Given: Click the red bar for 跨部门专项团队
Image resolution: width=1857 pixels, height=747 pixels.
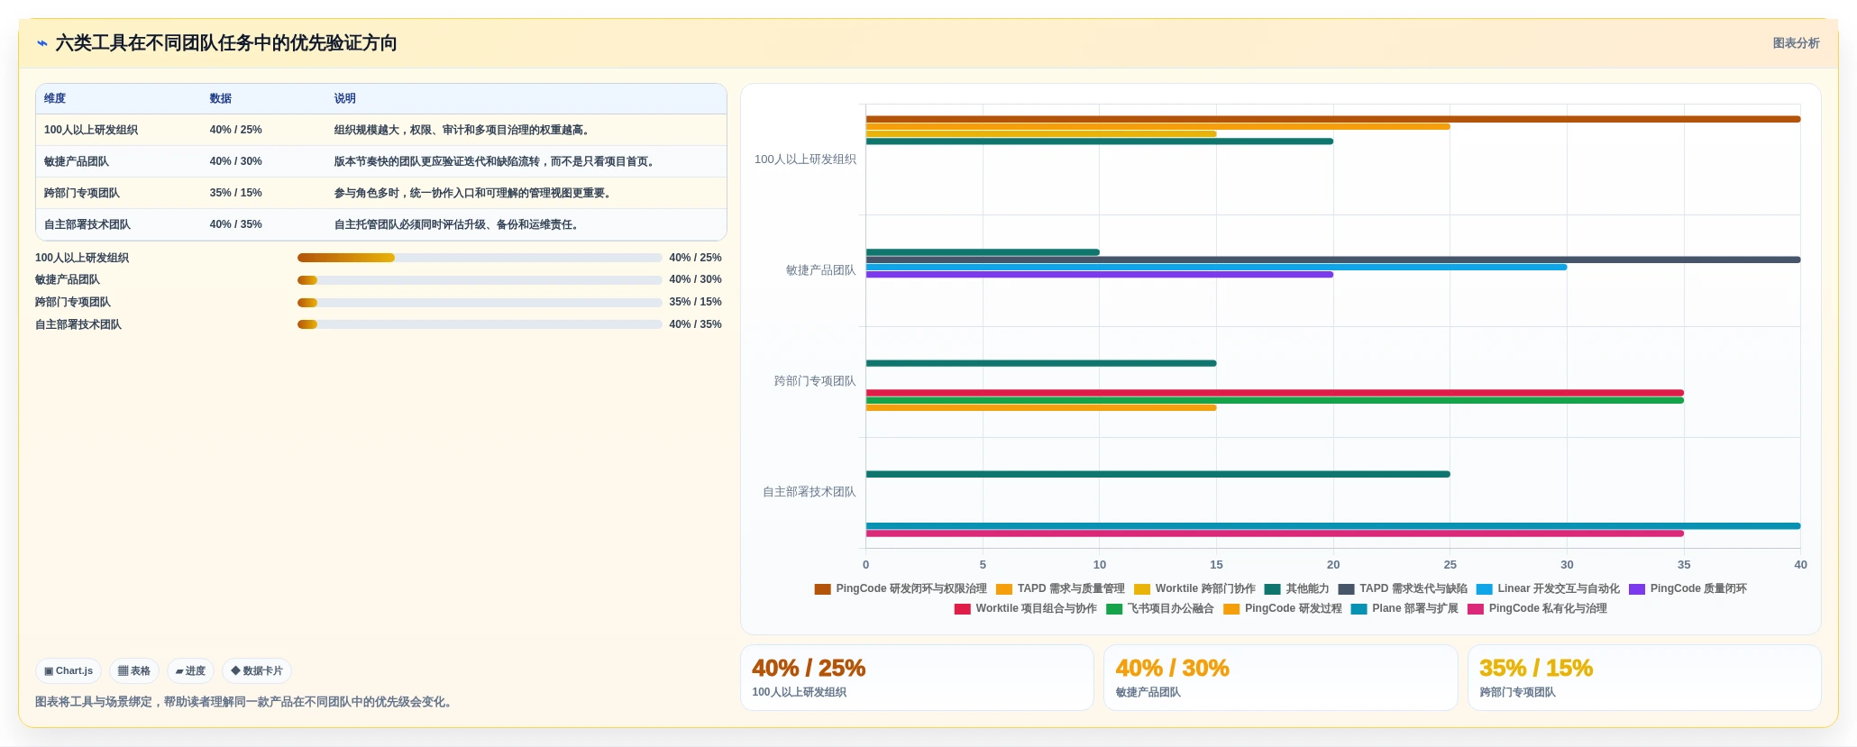Looking at the screenshot, I should [x=1275, y=393].
